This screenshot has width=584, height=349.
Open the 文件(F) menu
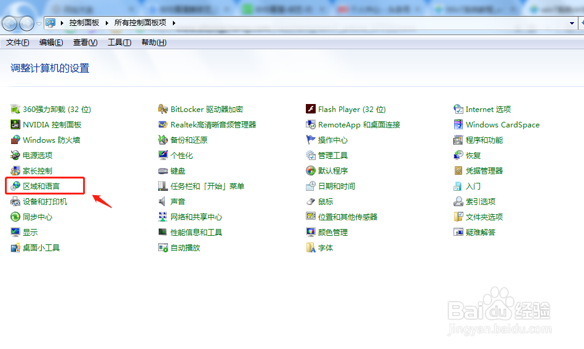(x=17, y=42)
